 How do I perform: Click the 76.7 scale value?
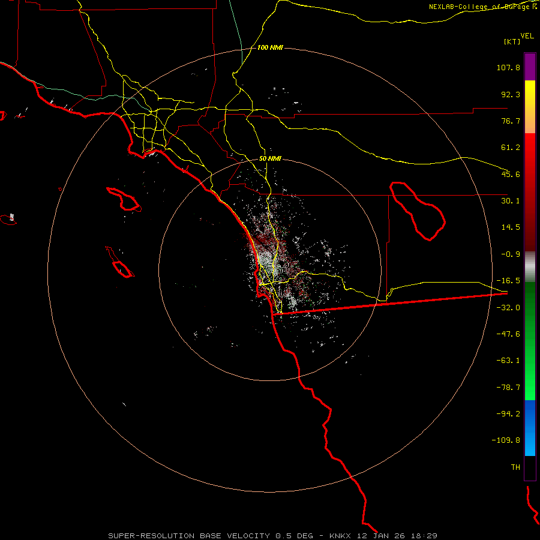point(511,121)
